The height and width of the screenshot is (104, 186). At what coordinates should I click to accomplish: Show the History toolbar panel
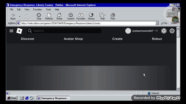tap(91, 16)
